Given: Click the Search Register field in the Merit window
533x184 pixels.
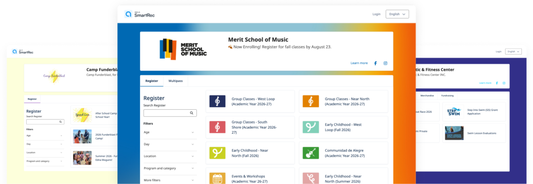Looking at the screenshot, I should coord(170,113).
